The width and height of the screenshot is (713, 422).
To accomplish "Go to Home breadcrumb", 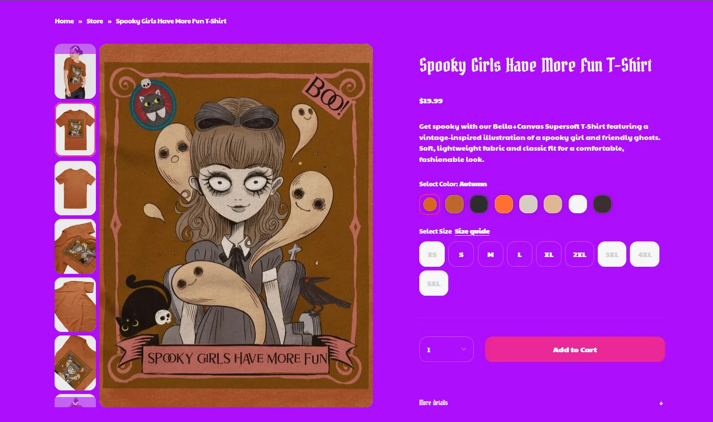I will coord(64,21).
